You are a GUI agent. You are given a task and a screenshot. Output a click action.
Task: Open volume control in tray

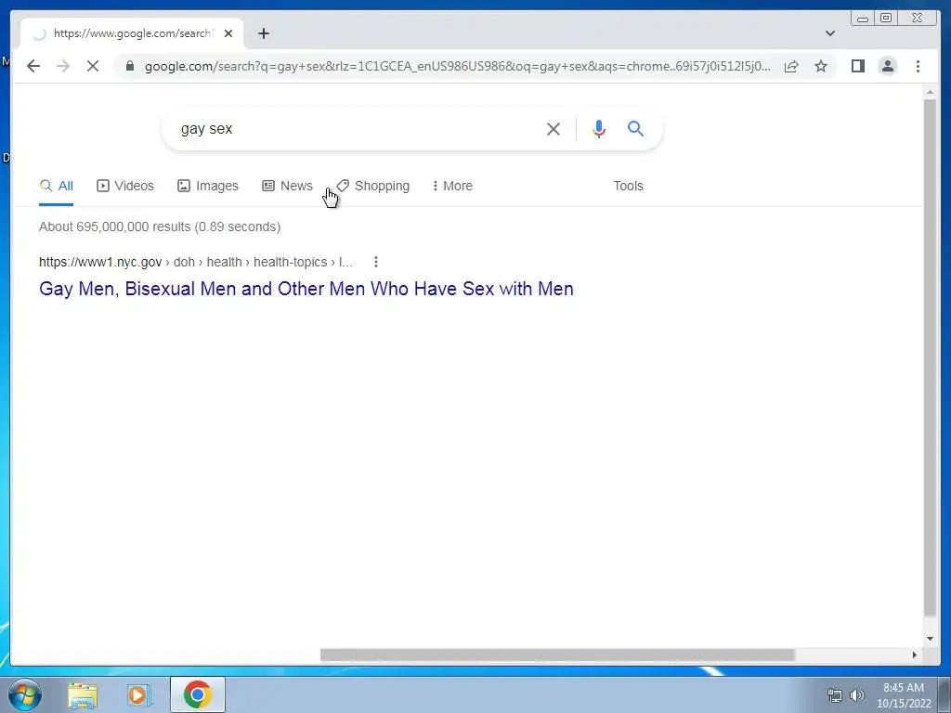857,695
